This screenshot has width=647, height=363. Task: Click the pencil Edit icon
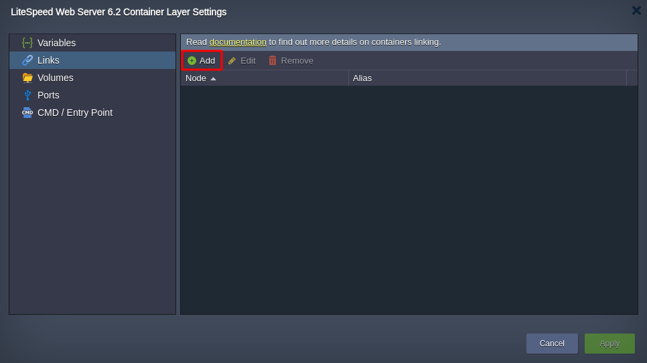(x=232, y=61)
